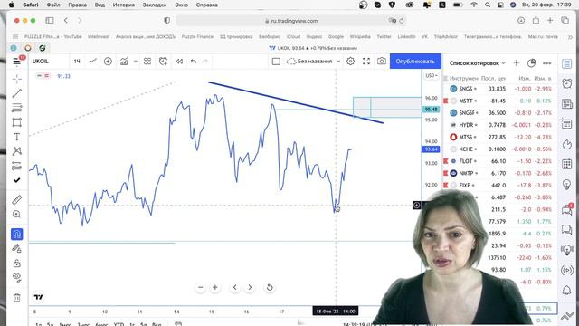Click the square layout setup icon
This screenshot has width=579, height=326.
tap(276, 62)
